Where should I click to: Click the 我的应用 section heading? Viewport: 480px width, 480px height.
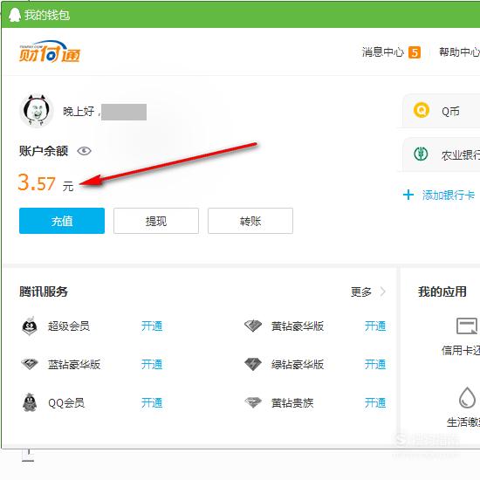[442, 291]
